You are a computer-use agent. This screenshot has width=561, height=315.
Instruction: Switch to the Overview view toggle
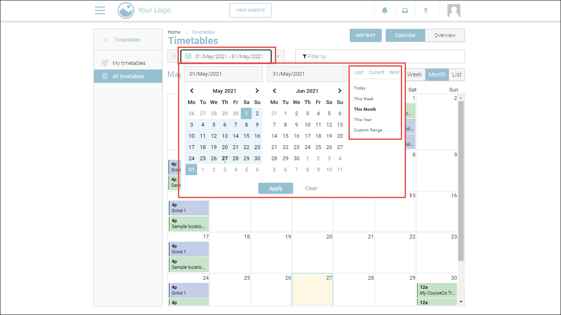click(445, 35)
